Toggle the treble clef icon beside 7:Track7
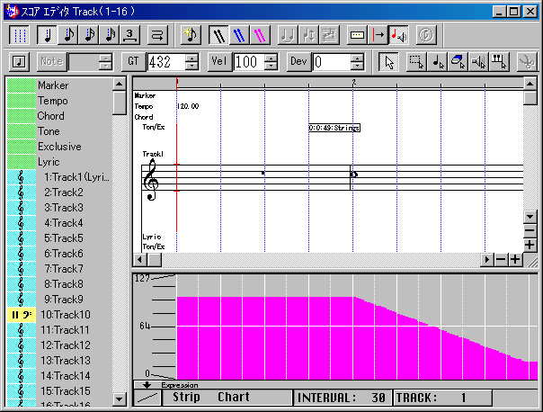543x412 pixels. pyautogui.click(x=21, y=269)
